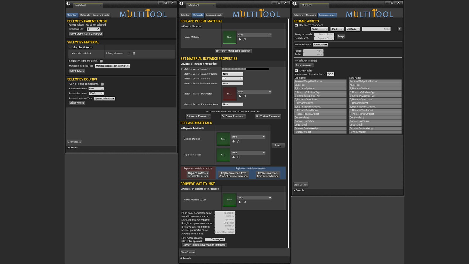Screen dimensions: 469x264
Task: Use selected asset arrow for Parent Material
Action: (x=240, y=39)
